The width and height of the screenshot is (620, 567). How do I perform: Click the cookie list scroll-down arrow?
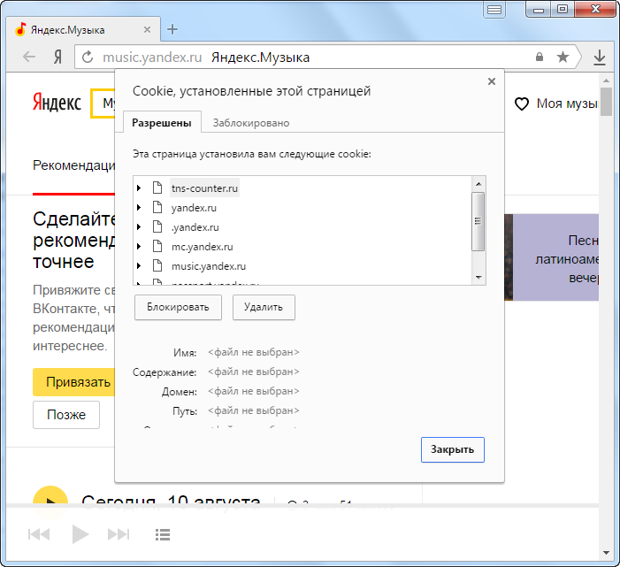coord(478,278)
